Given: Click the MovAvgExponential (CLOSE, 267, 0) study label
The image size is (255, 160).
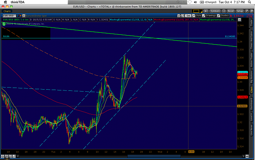Looking at the screenshot, I should 173,20.
